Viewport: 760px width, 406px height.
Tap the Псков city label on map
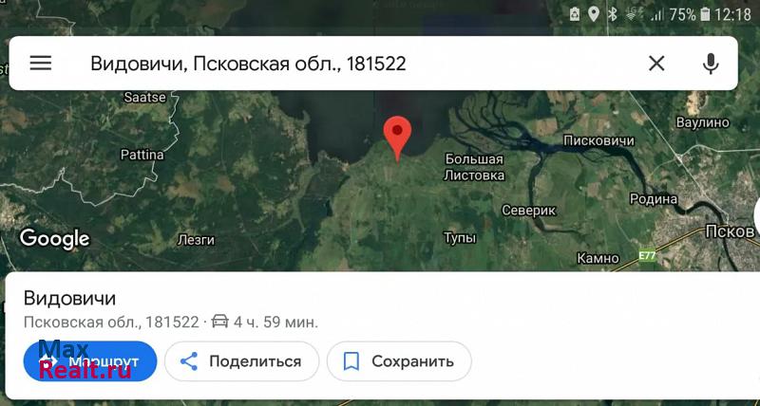(730, 231)
